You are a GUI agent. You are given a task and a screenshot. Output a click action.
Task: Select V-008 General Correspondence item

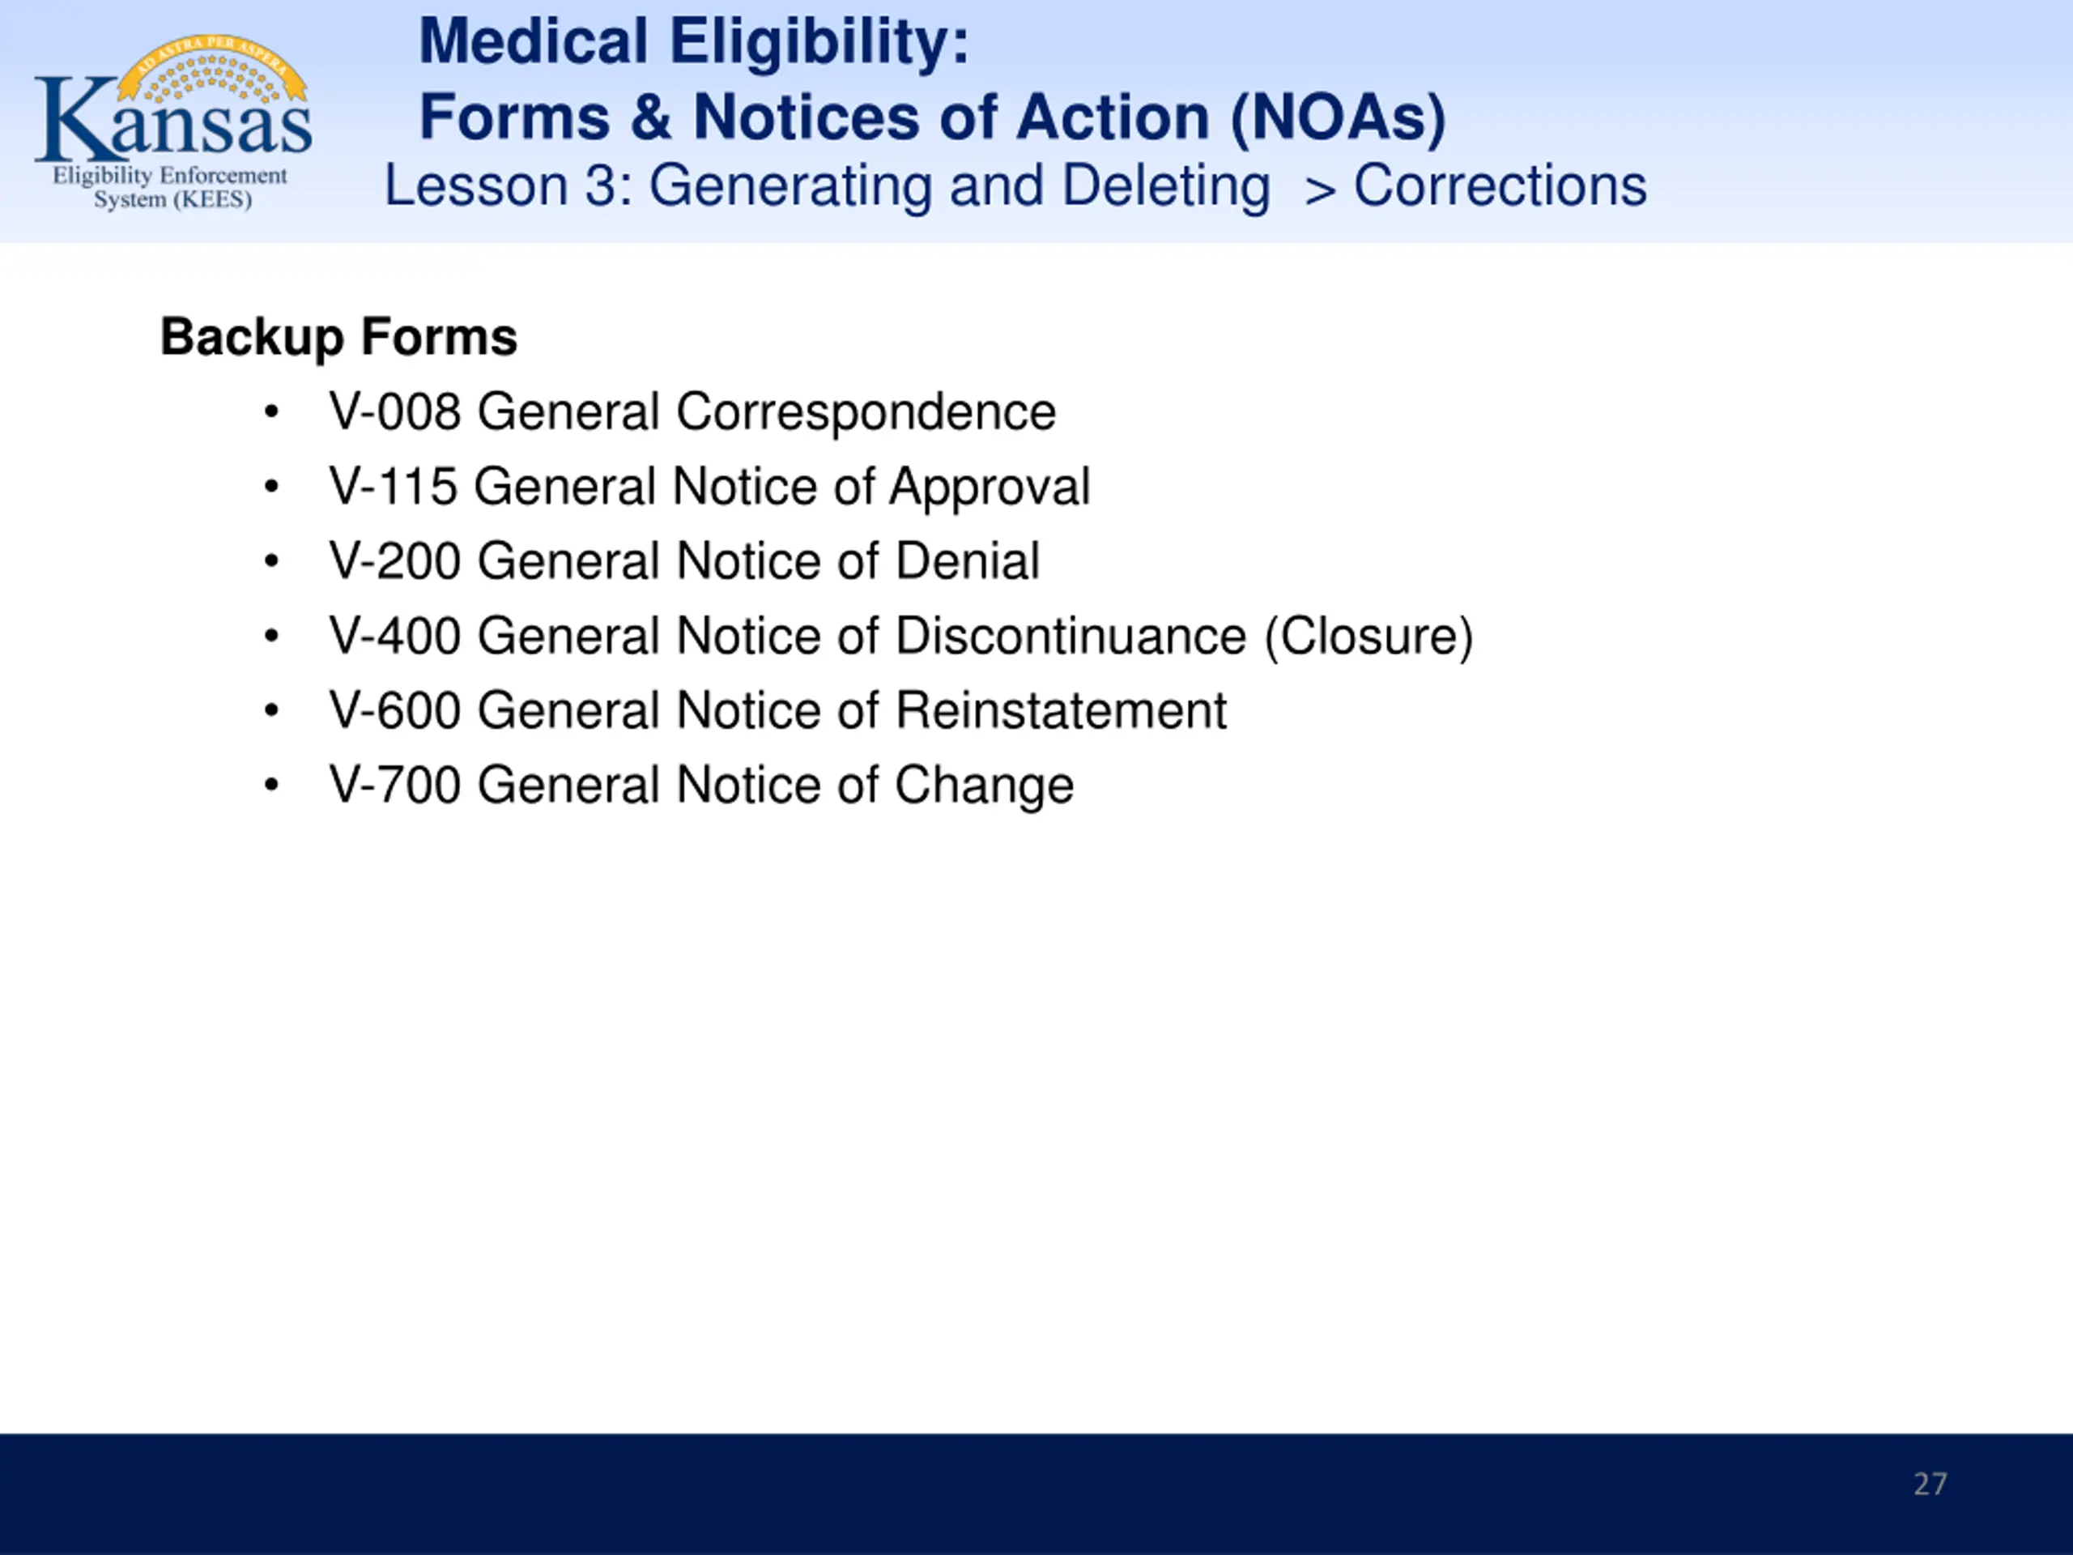[692, 411]
